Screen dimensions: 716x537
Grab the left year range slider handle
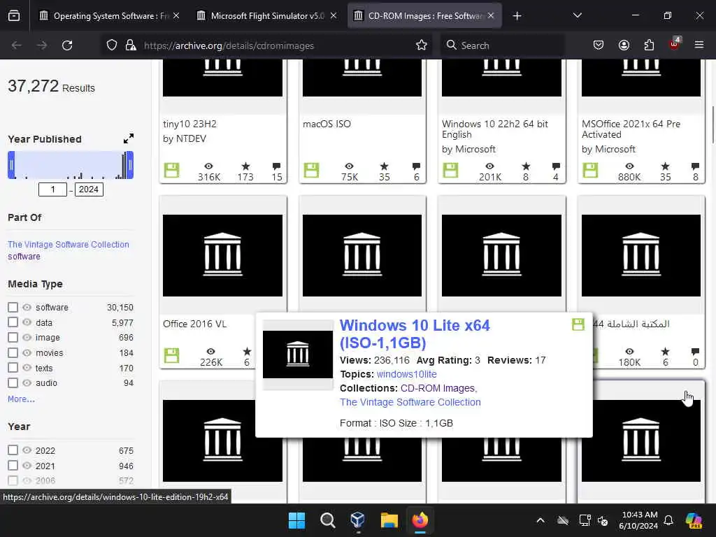11,165
